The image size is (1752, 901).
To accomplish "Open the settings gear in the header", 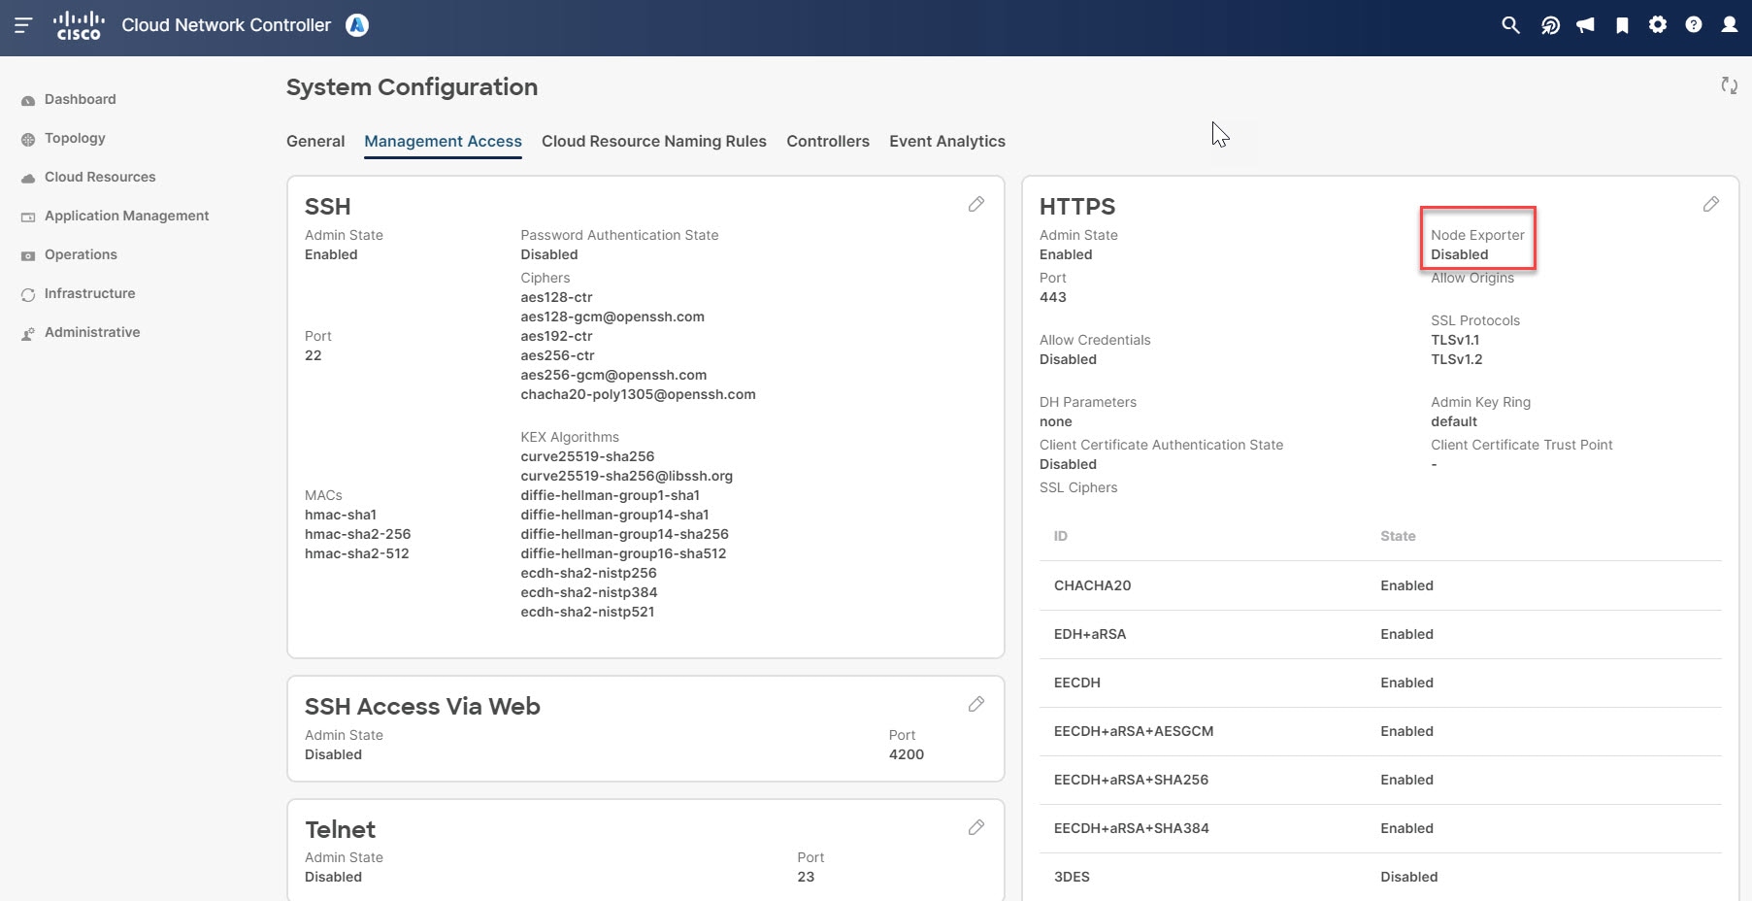I will [x=1658, y=24].
